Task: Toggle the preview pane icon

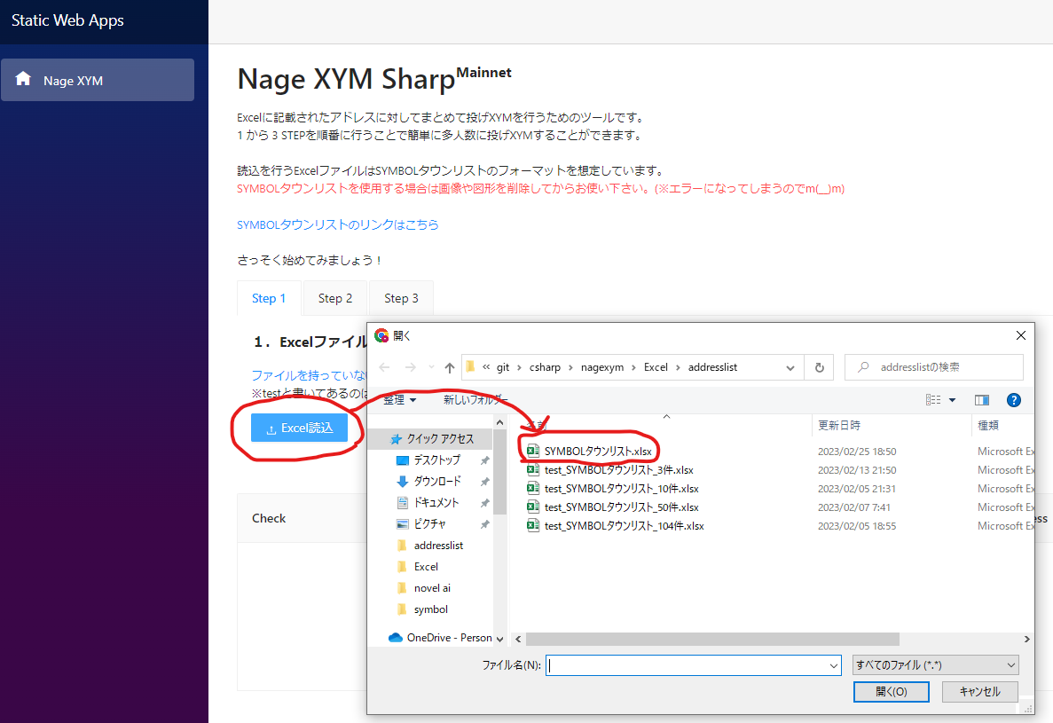Action: click(982, 400)
